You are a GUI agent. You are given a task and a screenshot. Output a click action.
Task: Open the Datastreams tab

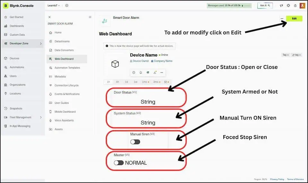tap(62, 41)
